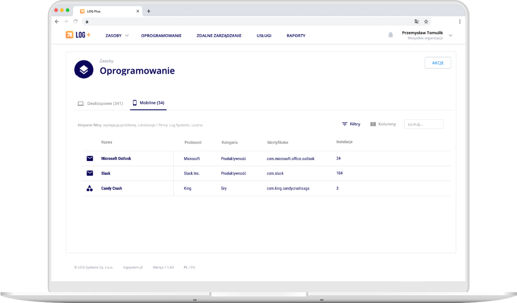Click the translate page icon
The height and width of the screenshot is (303, 517).
click(x=417, y=22)
